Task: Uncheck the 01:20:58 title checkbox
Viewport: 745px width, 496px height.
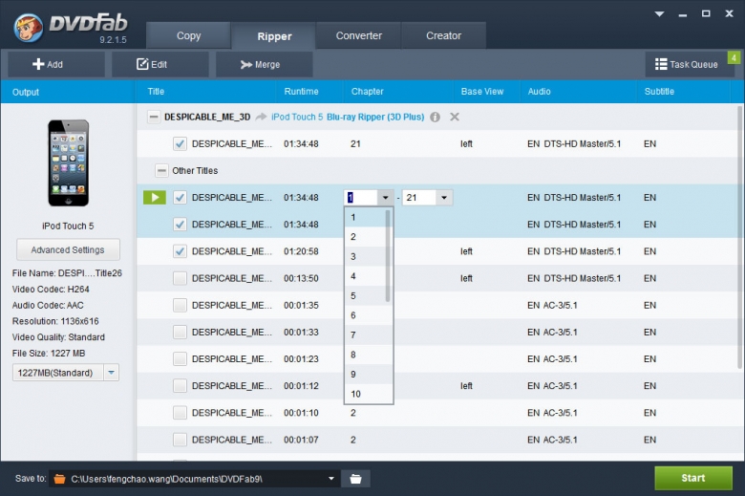Action: (180, 251)
